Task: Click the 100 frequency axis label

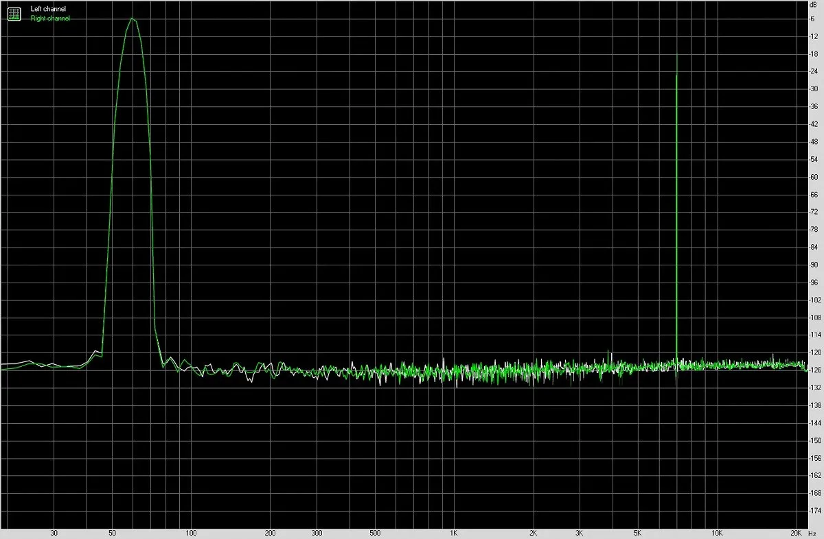Action: [192, 533]
